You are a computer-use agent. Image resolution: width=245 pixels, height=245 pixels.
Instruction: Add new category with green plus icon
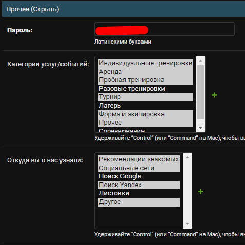tap(214, 95)
